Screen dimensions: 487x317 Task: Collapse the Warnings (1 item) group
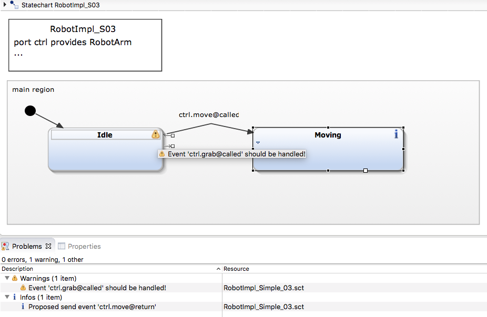click(x=7, y=278)
